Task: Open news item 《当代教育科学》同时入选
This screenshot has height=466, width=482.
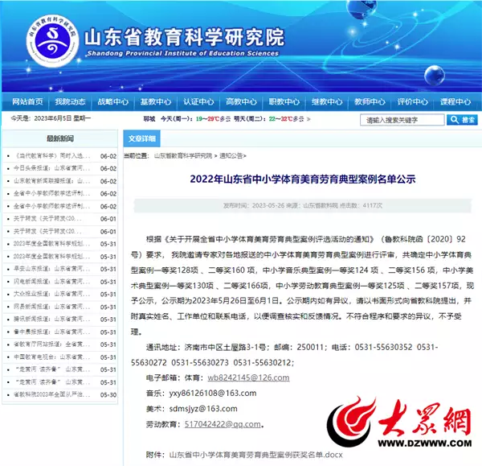Action: point(52,156)
